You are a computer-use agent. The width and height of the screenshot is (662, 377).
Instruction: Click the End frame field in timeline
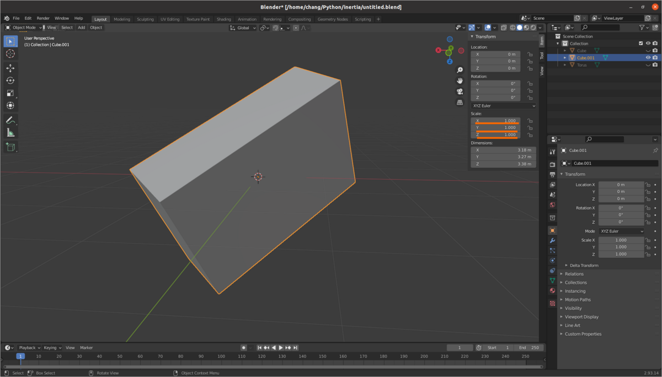(x=528, y=348)
